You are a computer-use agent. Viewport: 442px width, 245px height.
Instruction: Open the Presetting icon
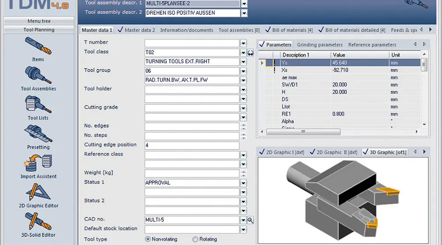(x=38, y=134)
